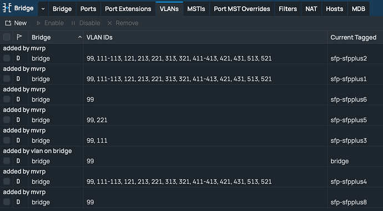
Task: Click the D flag in sfp-sfpplus6 row
Action: click(18, 99)
